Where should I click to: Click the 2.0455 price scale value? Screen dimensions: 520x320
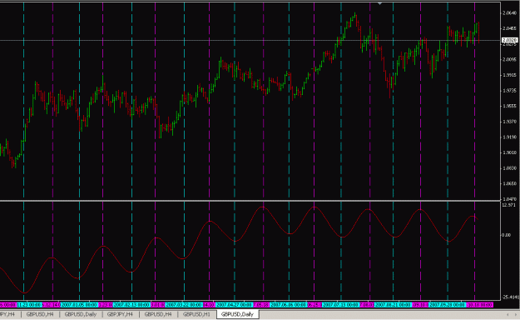point(509,28)
